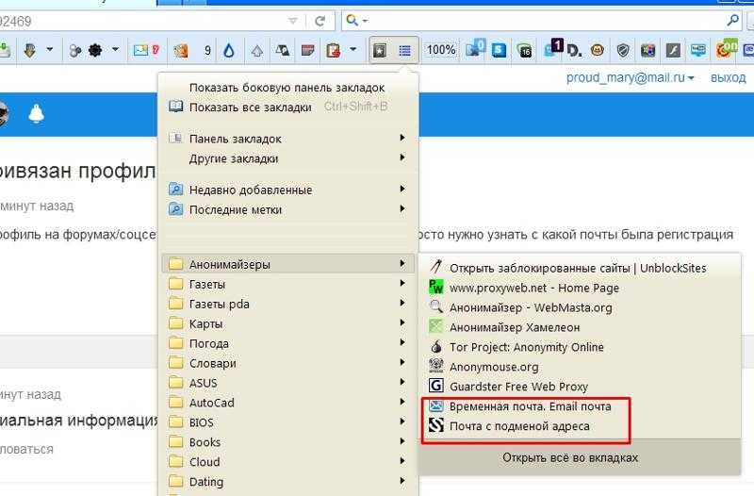Open proud_mary@mail.ru account dropdown
This screenshot has width=754, height=496.
point(630,77)
